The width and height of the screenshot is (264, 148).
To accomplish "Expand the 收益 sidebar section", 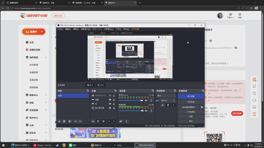I will click(46, 103).
